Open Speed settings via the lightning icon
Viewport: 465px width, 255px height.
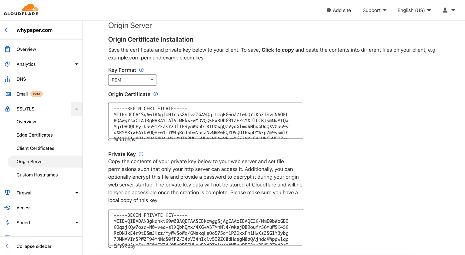pos(7,222)
